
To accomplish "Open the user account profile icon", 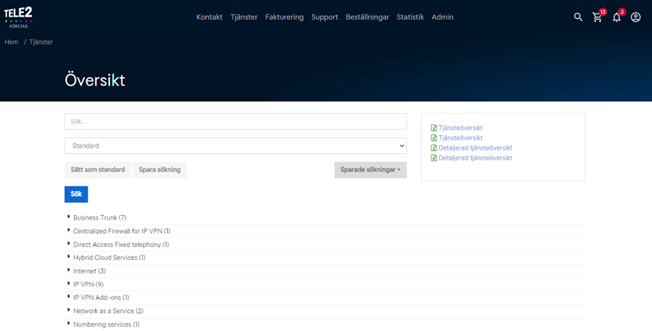I will tap(635, 17).
